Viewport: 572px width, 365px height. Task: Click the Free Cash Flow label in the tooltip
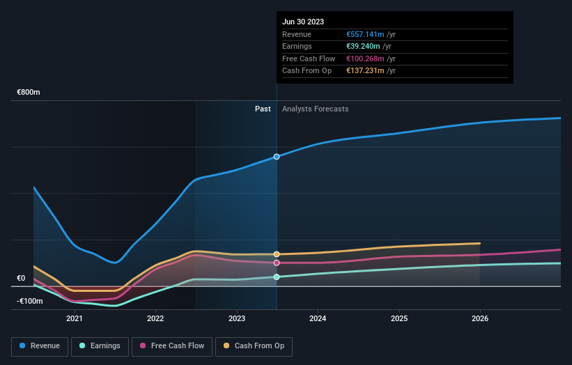pyautogui.click(x=309, y=59)
